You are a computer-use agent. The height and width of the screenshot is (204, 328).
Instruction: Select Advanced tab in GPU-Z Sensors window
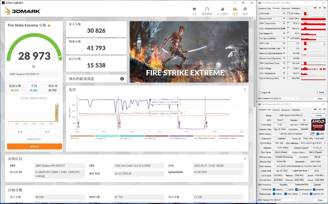point(285,8)
